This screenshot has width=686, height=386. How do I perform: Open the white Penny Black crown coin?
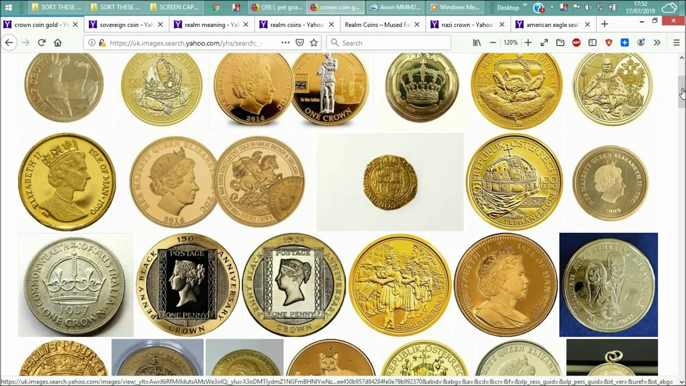[294, 285]
